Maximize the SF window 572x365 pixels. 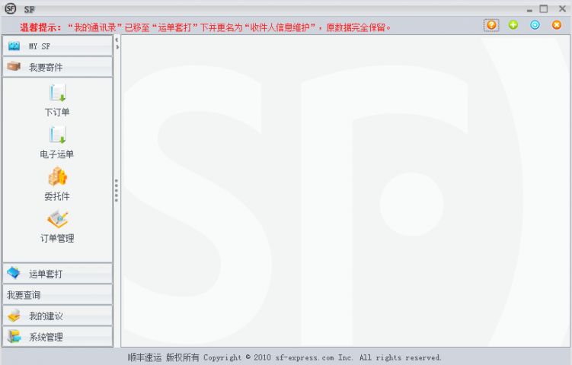(x=544, y=8)
